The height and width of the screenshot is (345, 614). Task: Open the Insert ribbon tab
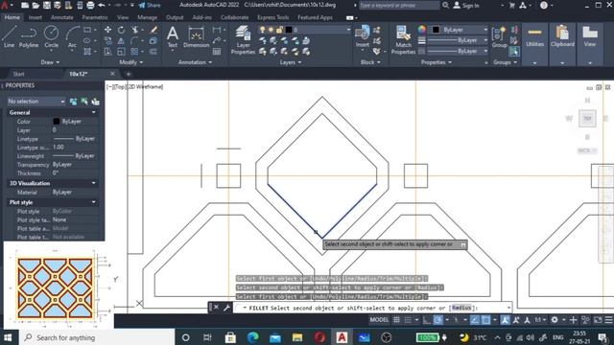(x=35, y=17)
